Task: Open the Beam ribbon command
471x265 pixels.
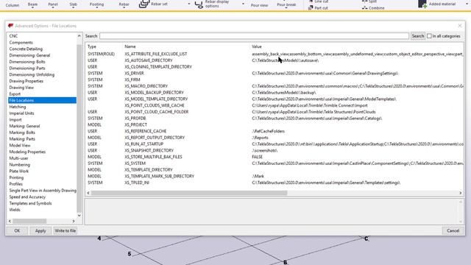Action: click(32, 5)
